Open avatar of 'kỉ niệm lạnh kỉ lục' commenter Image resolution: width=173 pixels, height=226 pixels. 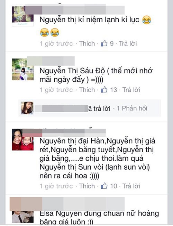23,15
